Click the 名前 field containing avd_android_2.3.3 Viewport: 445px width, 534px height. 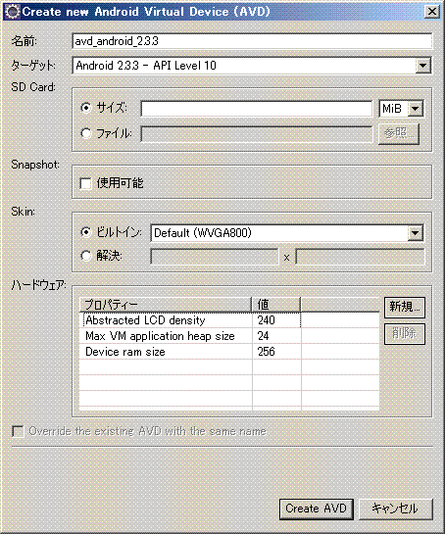(x=252, y=41)
